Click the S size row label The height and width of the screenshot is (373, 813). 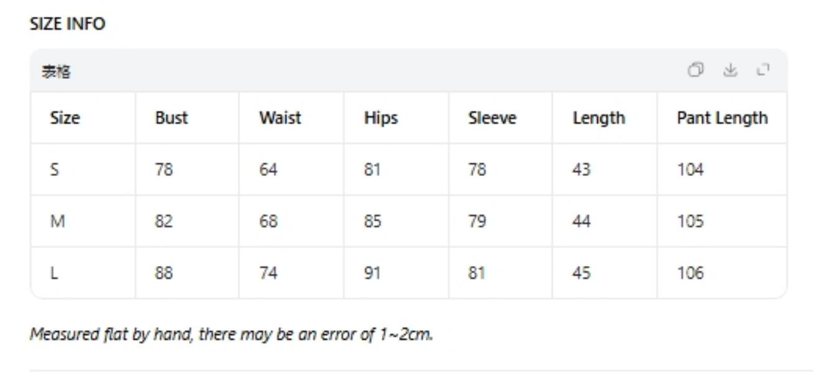55,170
